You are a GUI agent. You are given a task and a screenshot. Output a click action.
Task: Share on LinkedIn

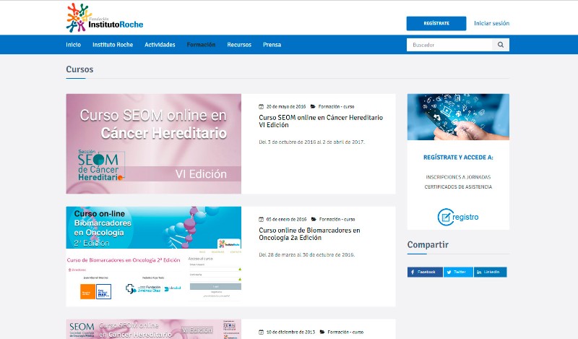[x=491, y=273]
